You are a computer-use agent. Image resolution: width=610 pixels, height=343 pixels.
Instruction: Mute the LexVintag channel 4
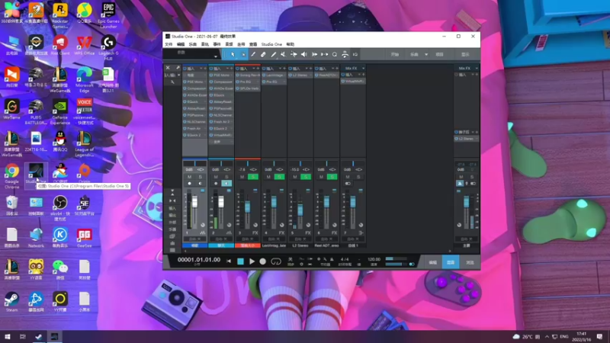(x=268, y=177)
